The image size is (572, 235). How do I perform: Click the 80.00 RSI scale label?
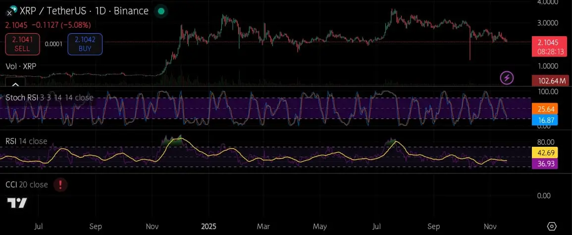(546, 142)
